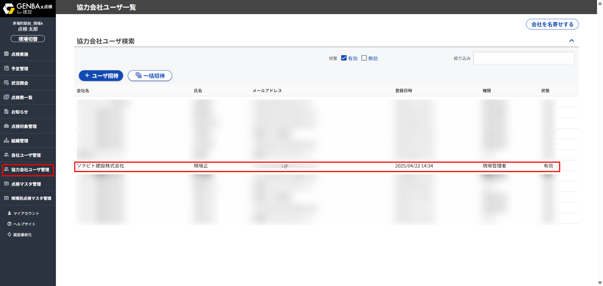This screenshot has width=603, height=286.
Task: Collapse the 協力会社ユーザ検索 section chevron
Action: (x=571, y=41)
